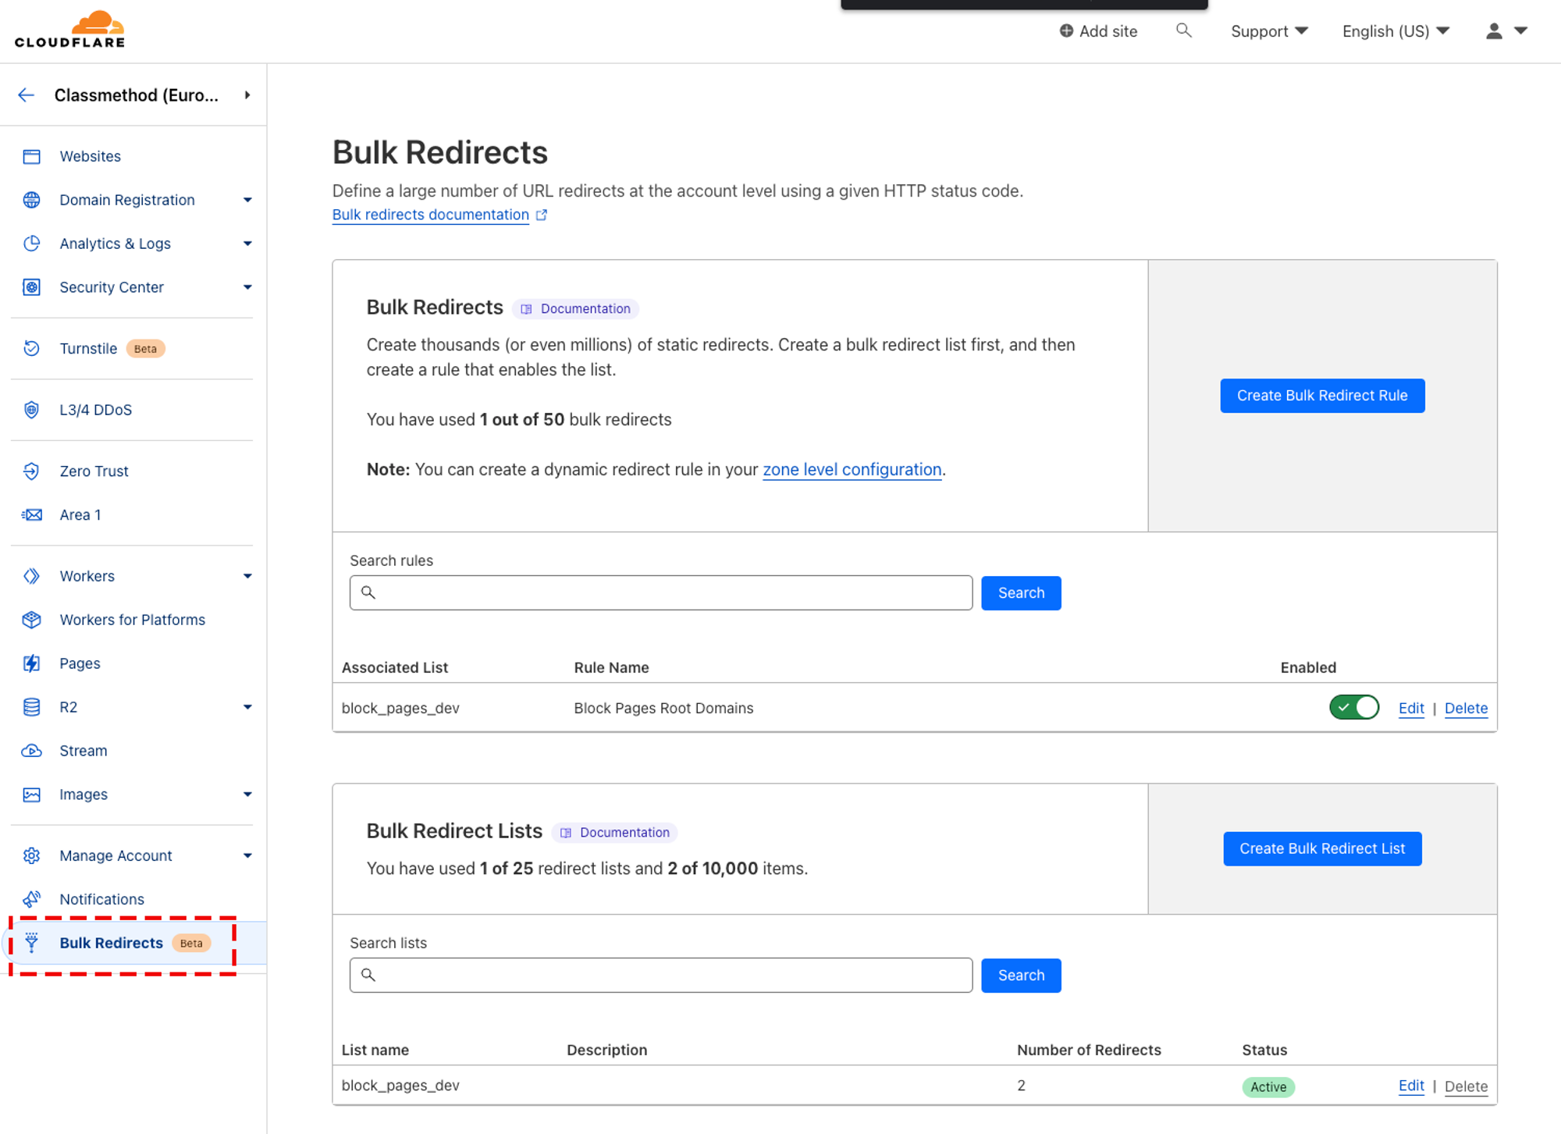Viewport: 1561px width, 1134px height.
Task: Click the Cloudflare logo
Action: 69,30
